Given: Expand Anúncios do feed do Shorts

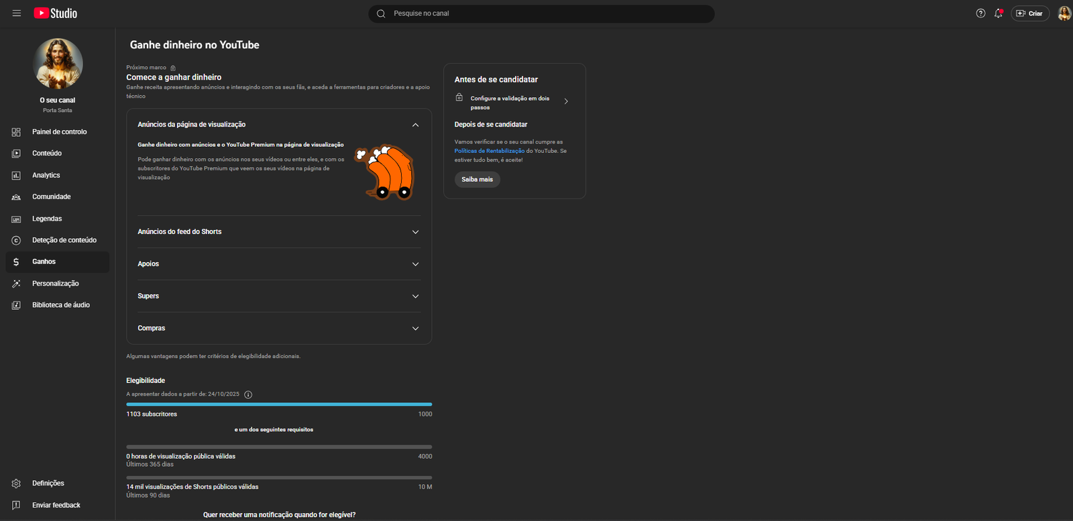Looking at the screenshot, I should coord(415,232).
